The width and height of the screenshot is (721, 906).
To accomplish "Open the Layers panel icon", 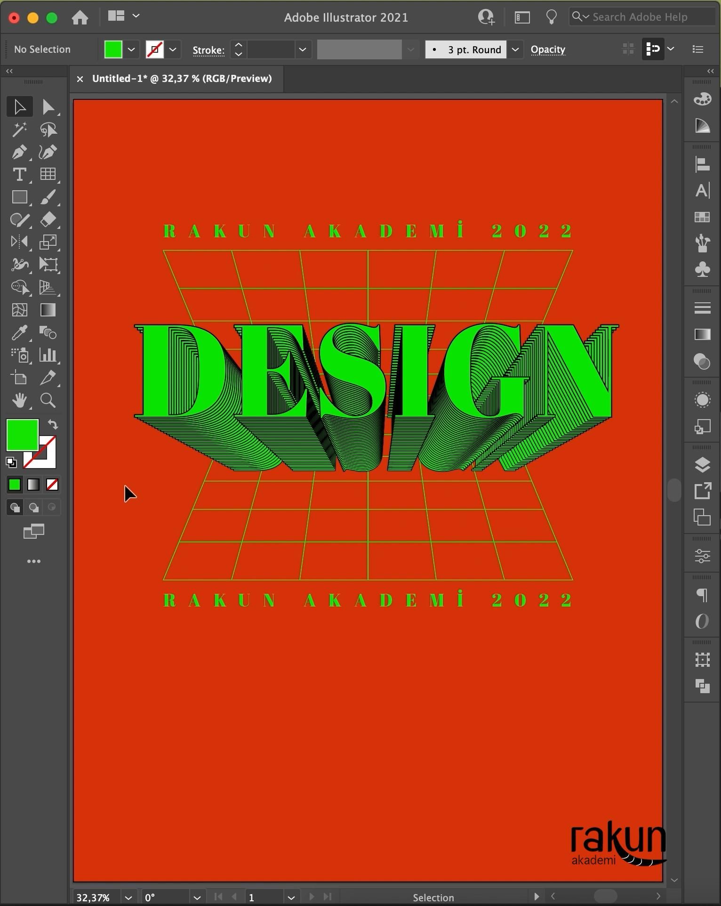I will (x=702, y=465).
